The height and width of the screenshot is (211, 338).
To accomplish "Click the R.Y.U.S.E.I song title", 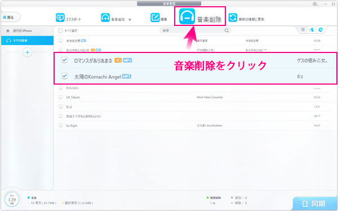I will pyautogui.click(x=72, y=88).
